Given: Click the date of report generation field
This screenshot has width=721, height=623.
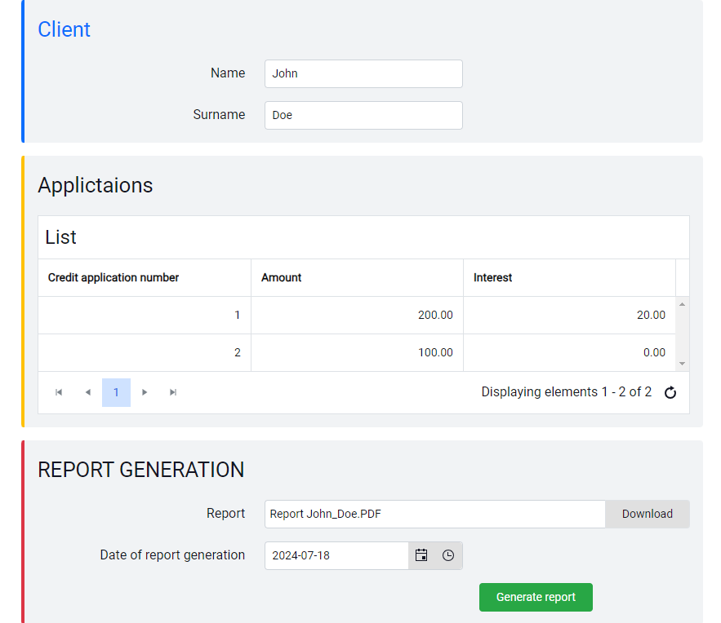Looking at the screenshot, I should pos(336,555).
